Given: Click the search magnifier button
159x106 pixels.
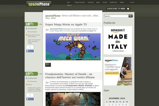Looking at the screenshot, I should click(x=131, y=16).
